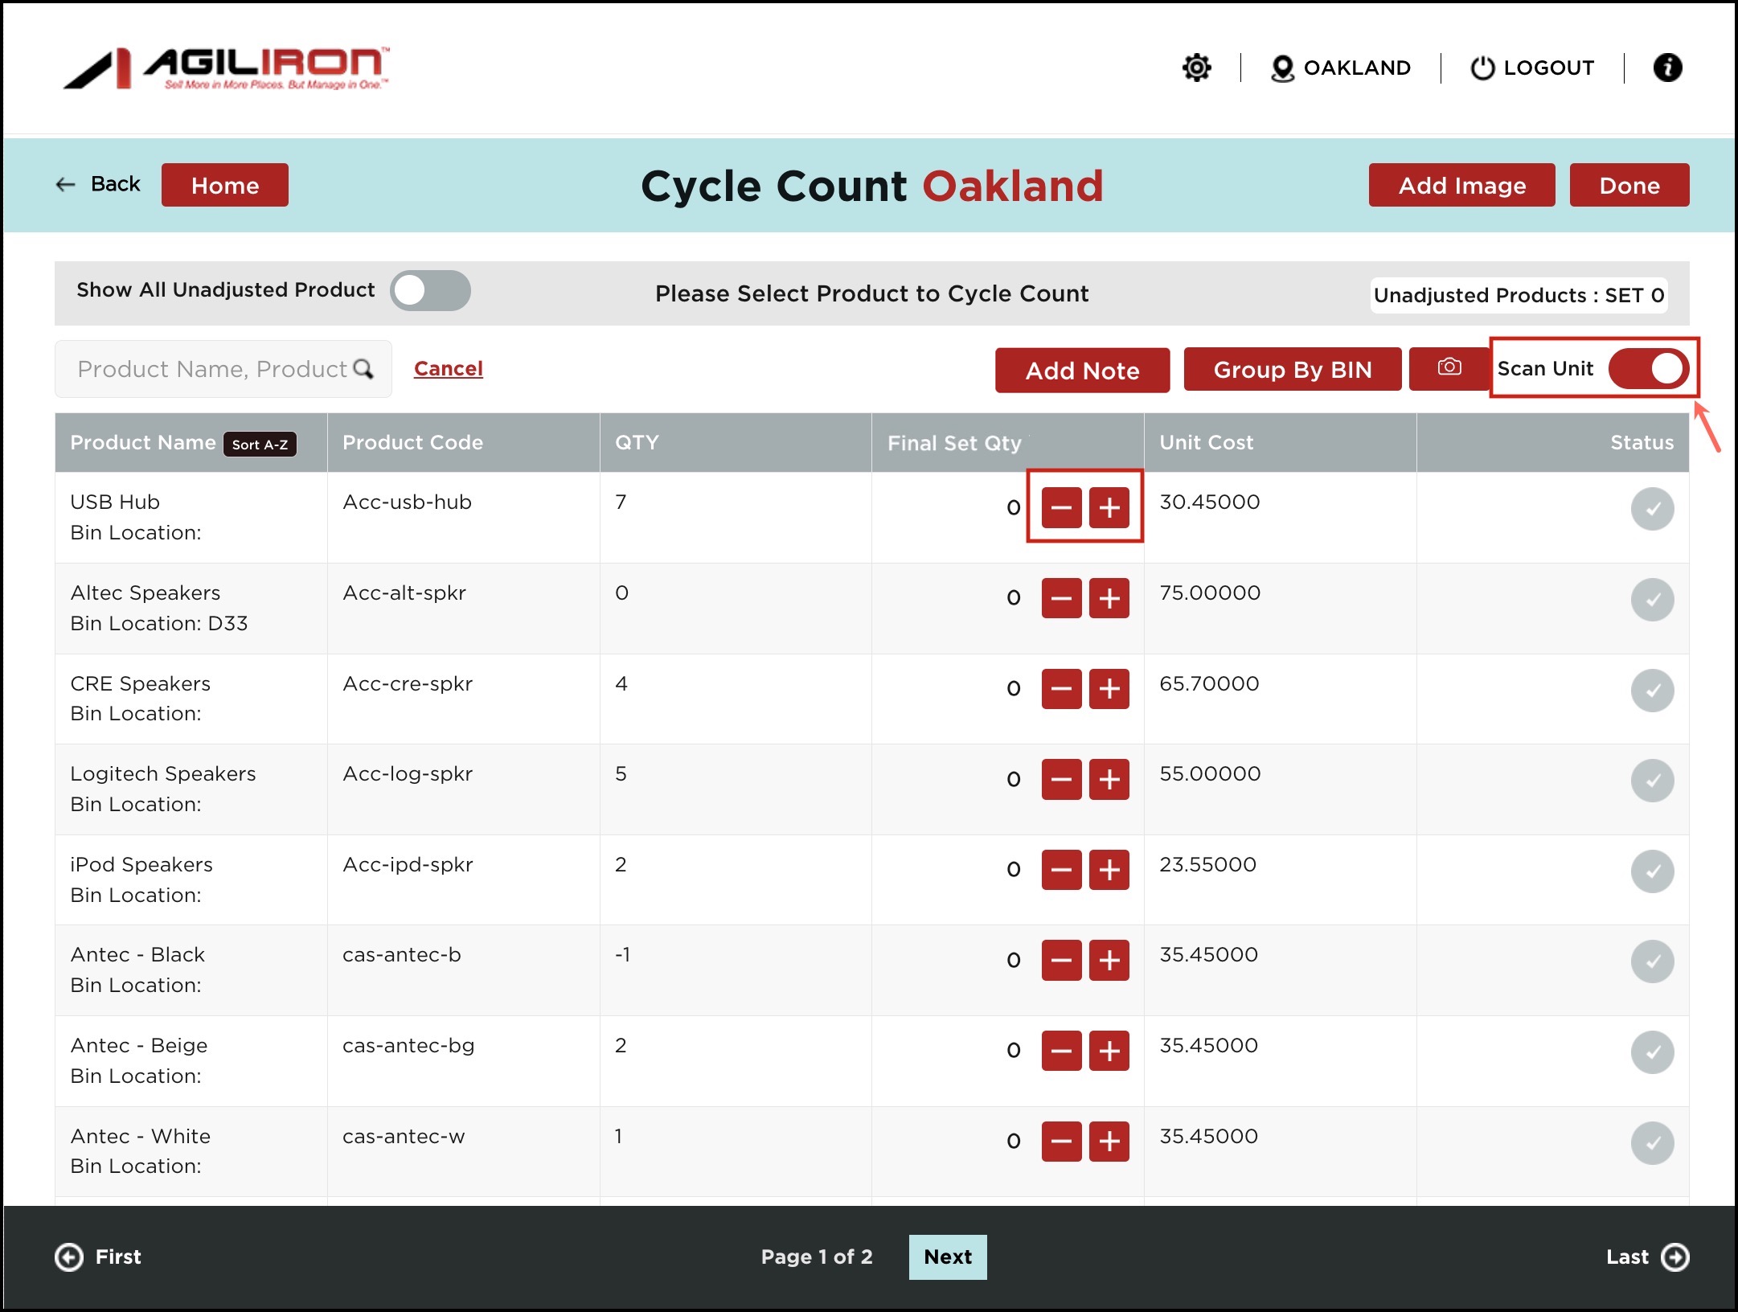Disable the Scan Unit toggle
1738x1312 pixels.
click(1648, 369)
